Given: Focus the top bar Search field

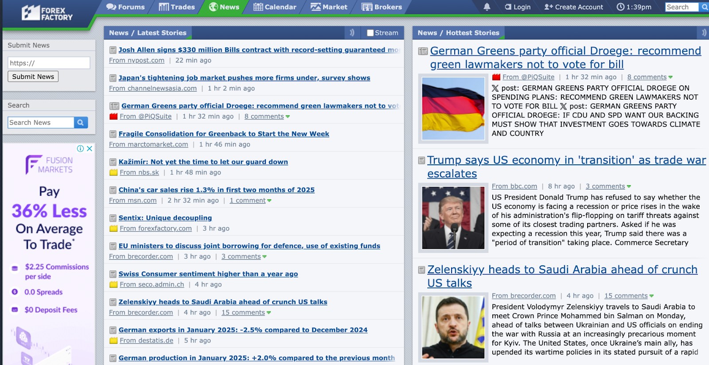Looking at the screenshot, I should pyautogui.click(x=682, y=7).
